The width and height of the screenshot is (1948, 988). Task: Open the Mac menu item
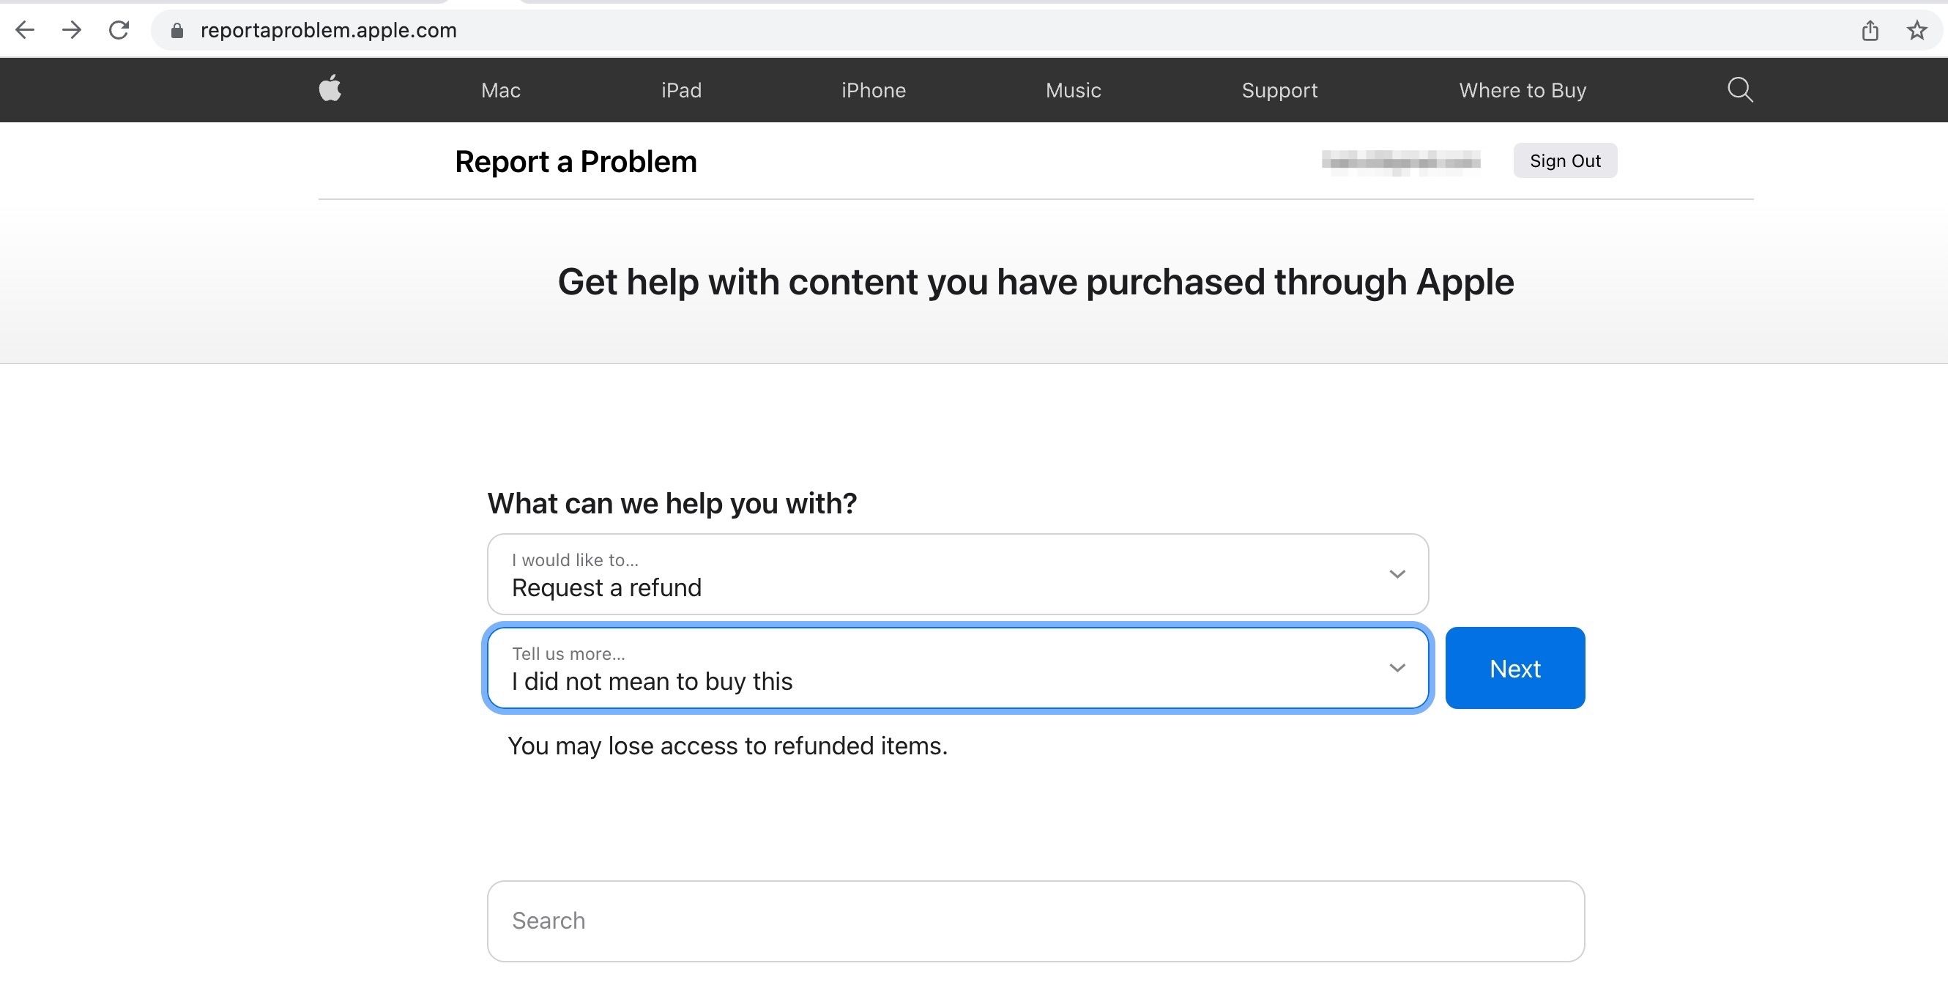[501, 90]
